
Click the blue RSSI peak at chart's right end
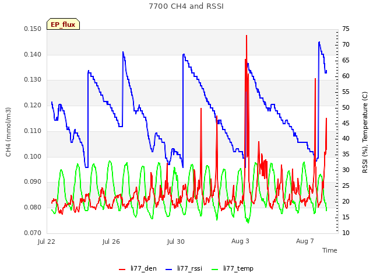[x=319, y=43]
